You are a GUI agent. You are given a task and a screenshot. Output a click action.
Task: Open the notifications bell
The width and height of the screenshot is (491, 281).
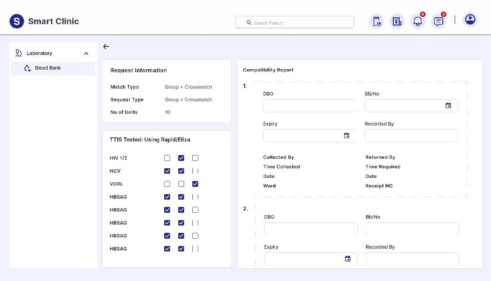[x=418, y=21]
